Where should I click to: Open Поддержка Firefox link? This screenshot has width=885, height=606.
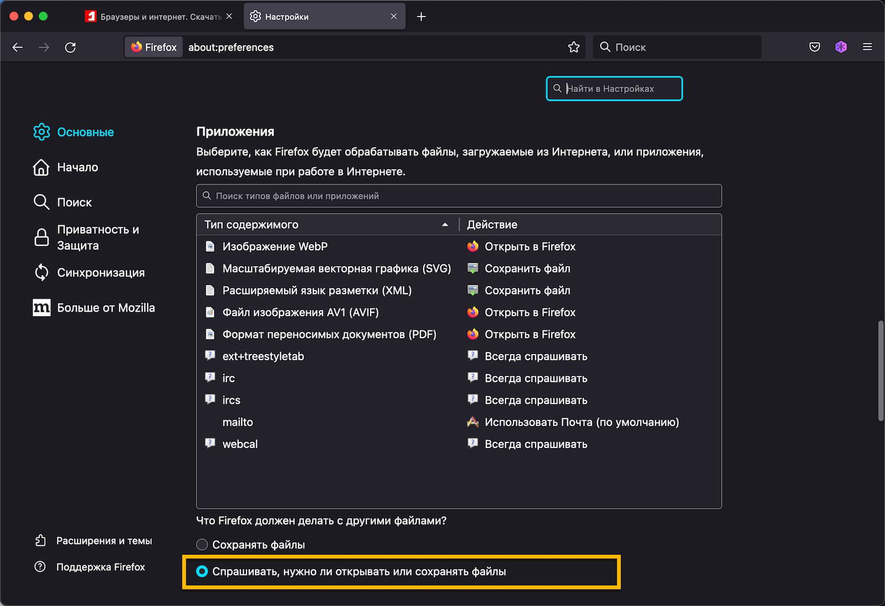pos(100,567)
